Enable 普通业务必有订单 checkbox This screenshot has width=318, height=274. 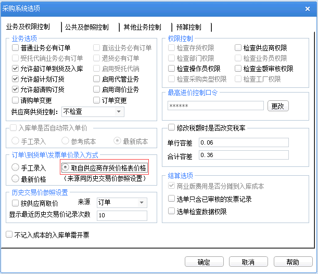tap(16, 48)
